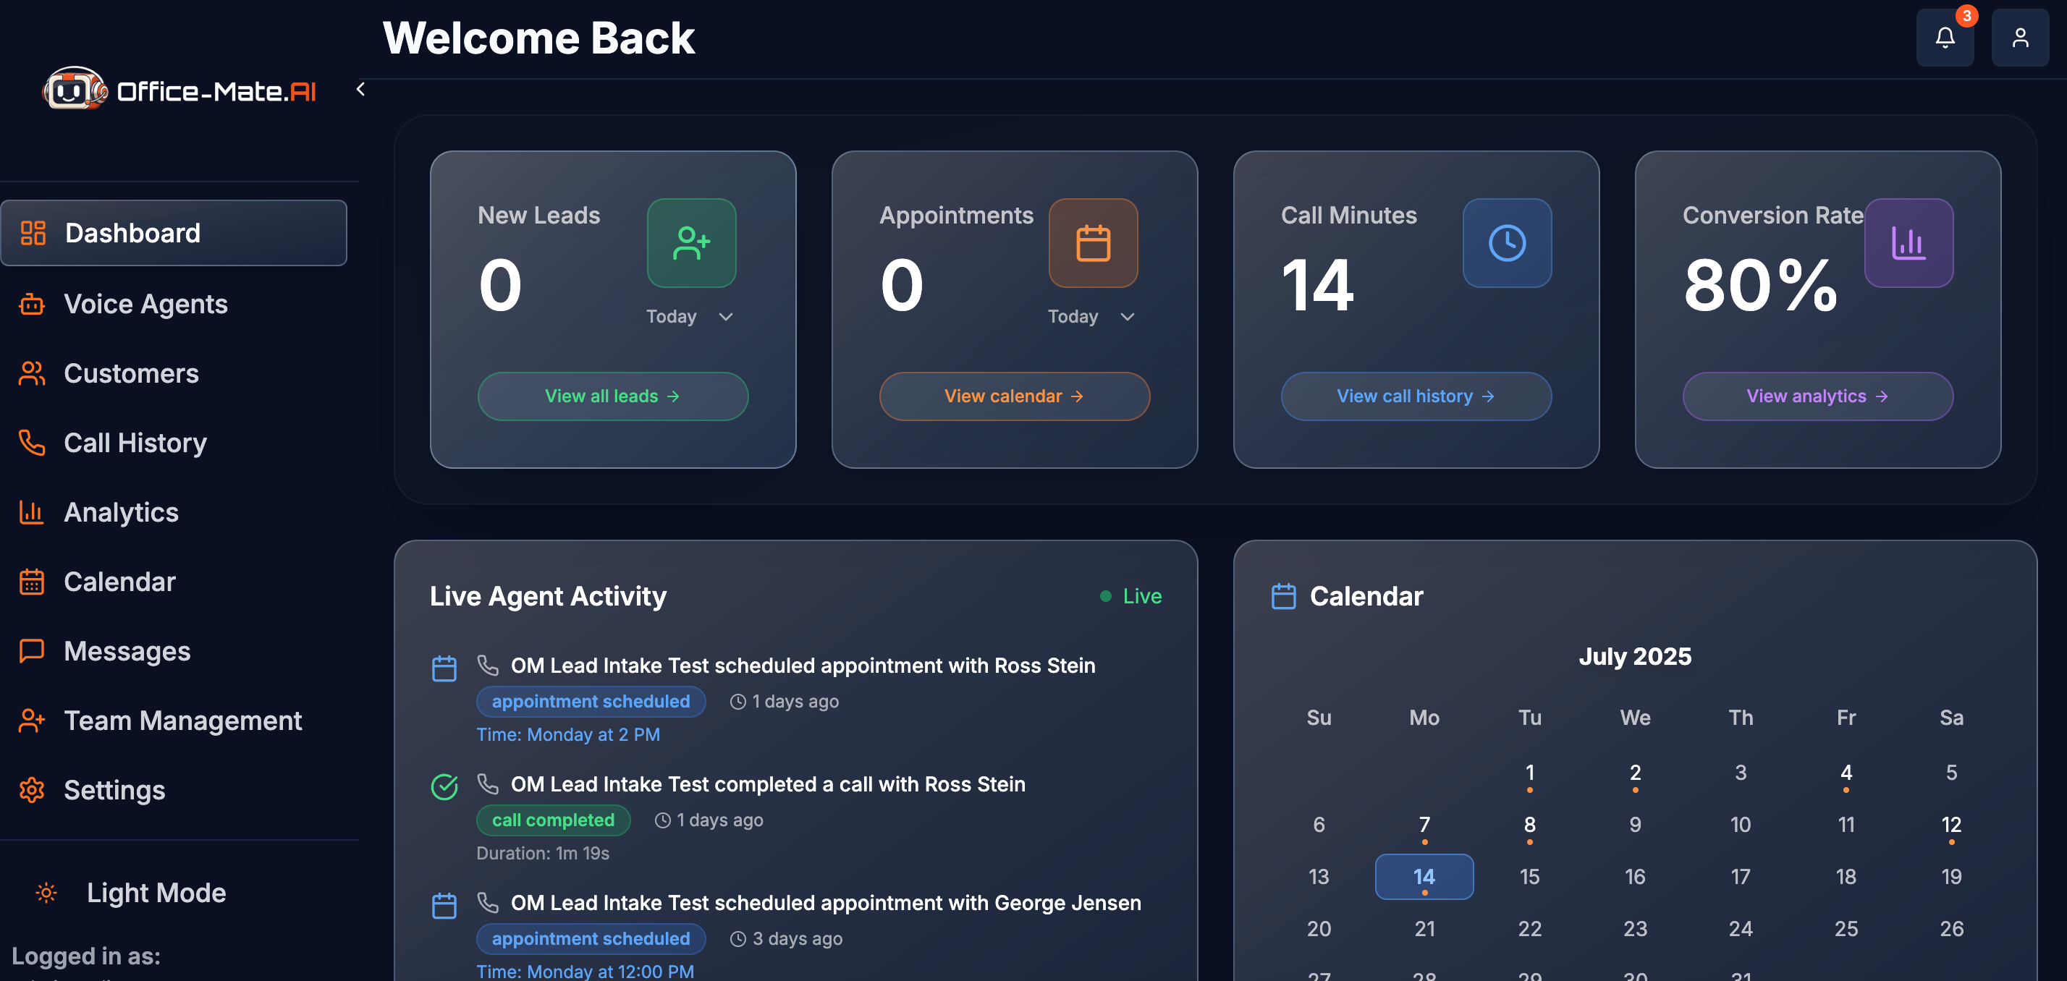
Task: Click the Office-Mate.AI logo
Action: 179,90
